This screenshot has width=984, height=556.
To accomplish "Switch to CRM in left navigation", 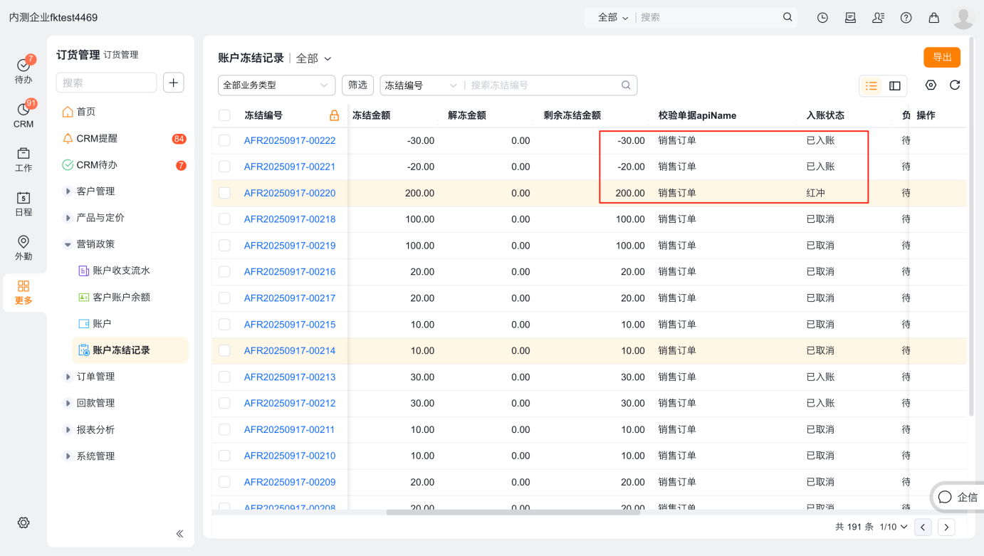I will (23, 115).
